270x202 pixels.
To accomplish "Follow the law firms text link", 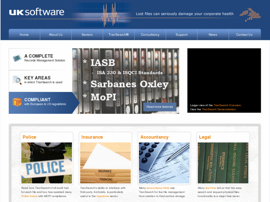I will point(211,188).
